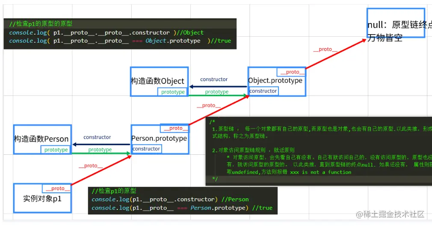432x226 pixels.
Task: Click the 'xxx is not a function' comment line
Action: tap(289, 172)
